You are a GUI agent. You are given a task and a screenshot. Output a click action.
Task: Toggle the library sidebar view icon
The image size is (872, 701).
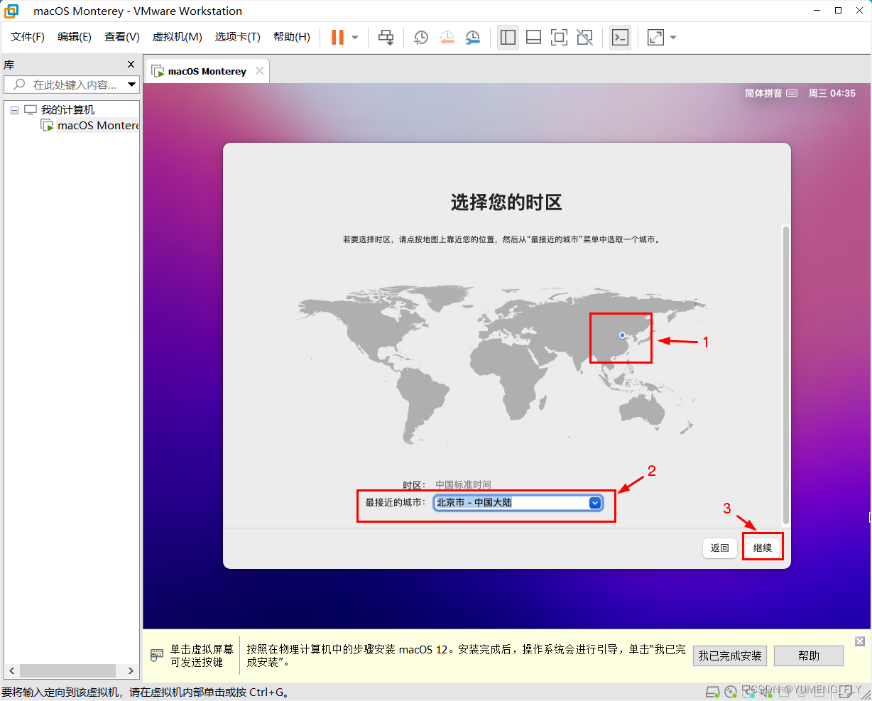(x=508, y=37)
